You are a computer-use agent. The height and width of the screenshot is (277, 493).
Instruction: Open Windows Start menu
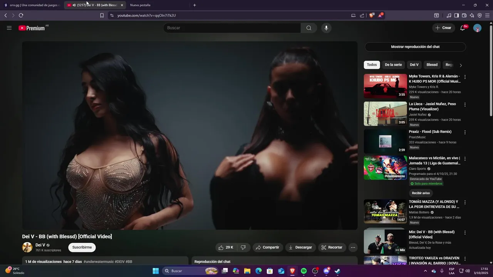(156, 271)
